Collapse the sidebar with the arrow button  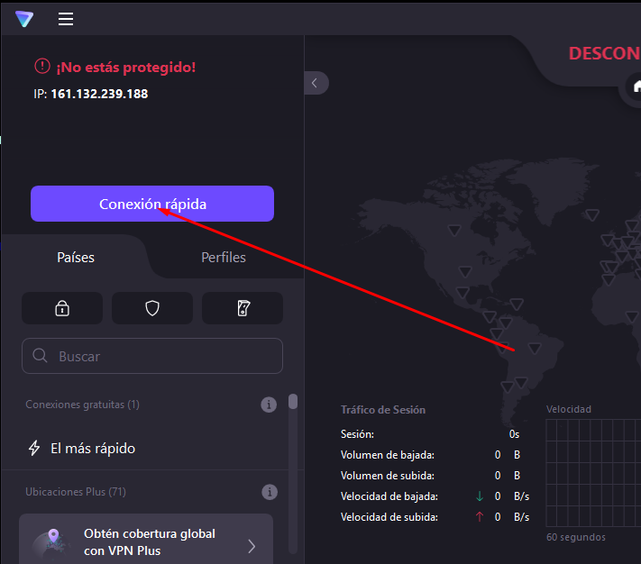click(x=315, y=83)
